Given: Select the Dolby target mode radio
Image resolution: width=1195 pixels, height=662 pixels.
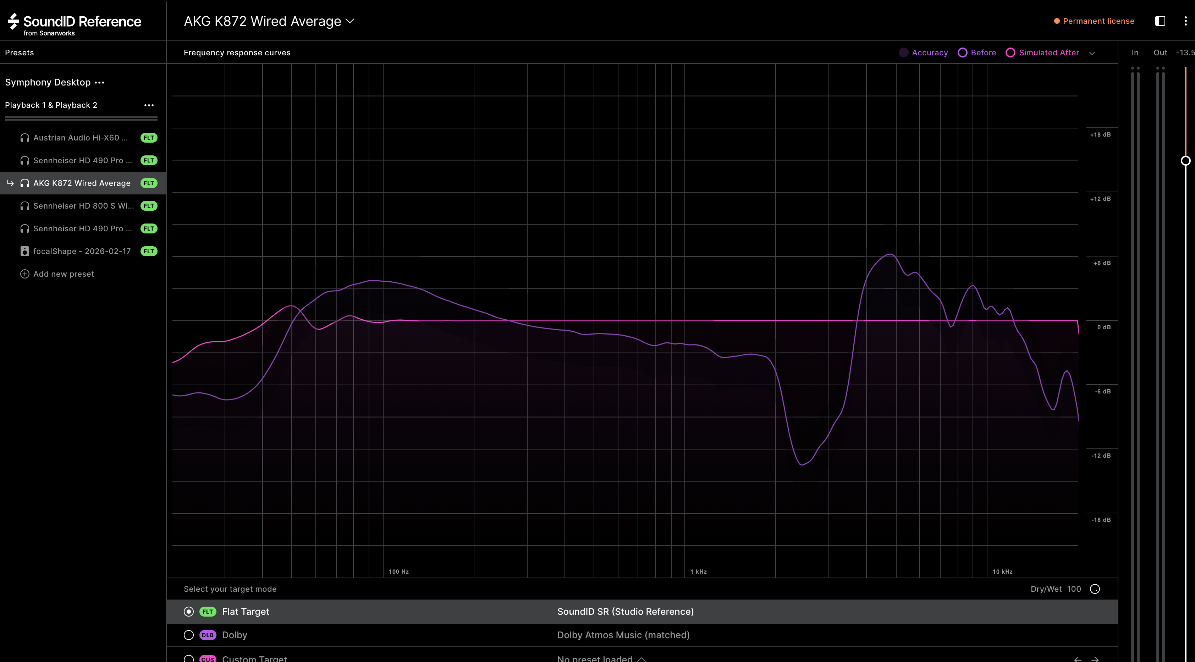Looking at the screenshot, I should (x=189, y=635).
